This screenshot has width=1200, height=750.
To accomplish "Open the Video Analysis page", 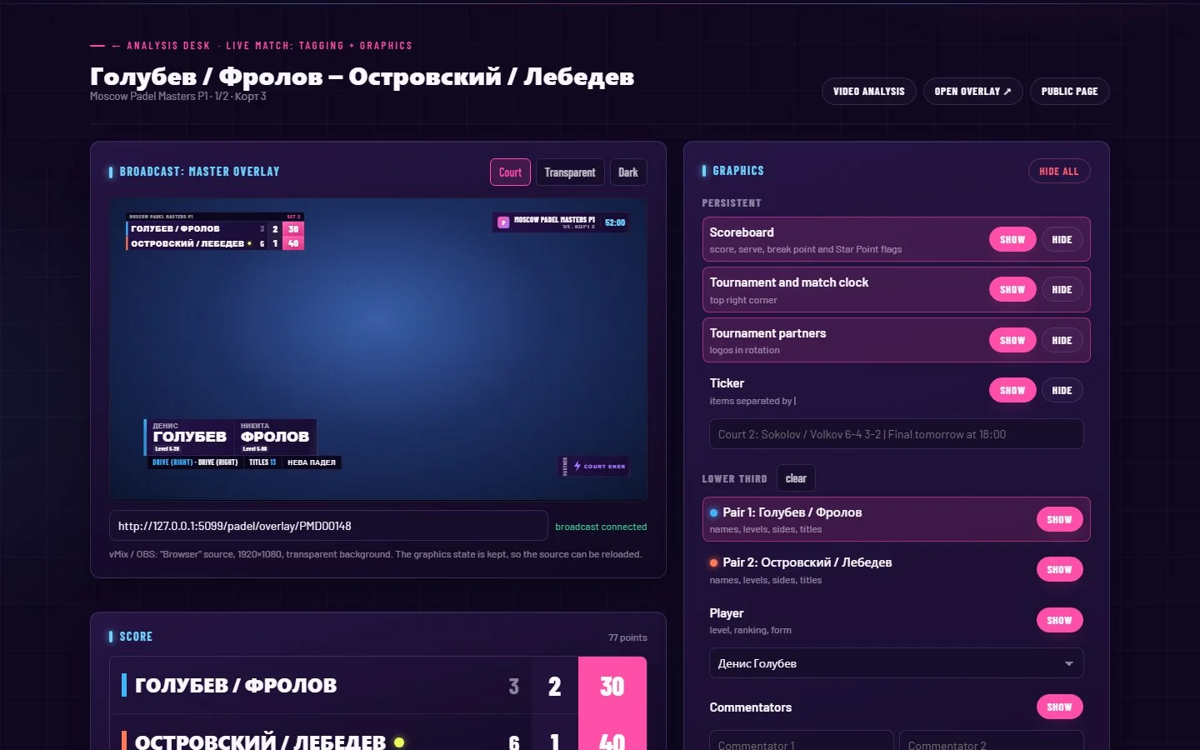I will pyautogui.click(x=868, y=91).
